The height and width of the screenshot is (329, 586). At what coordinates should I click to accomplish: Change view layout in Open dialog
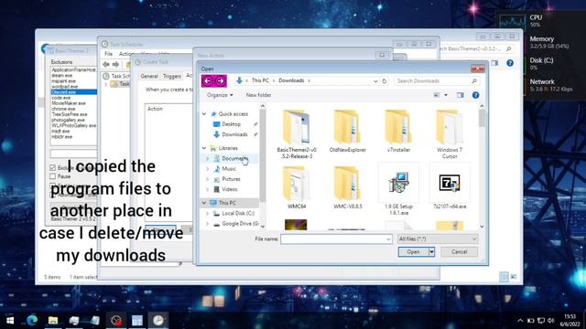pos(437,95)
